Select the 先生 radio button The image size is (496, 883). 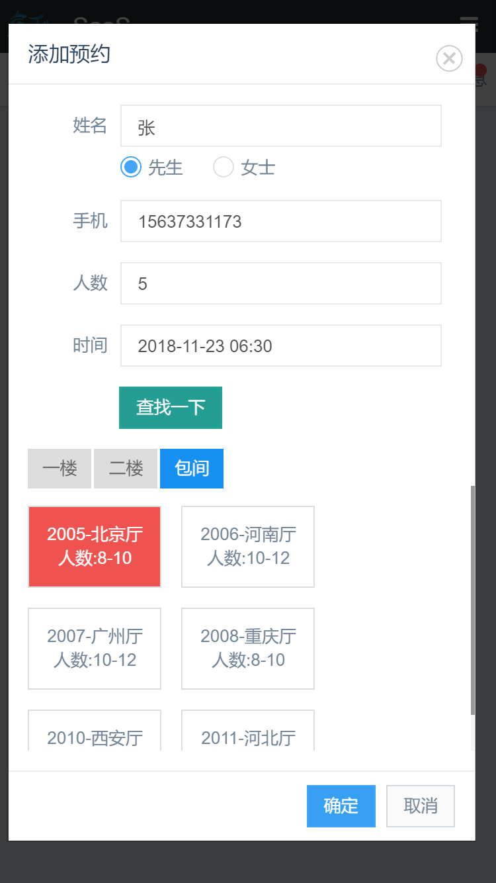131,167
